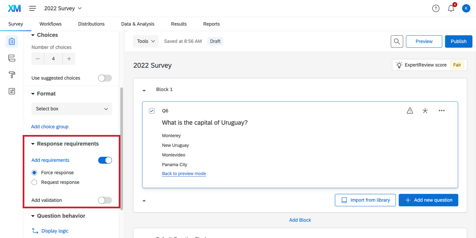
Task: Open the Data & Analysis tab
Action: coord(137,24)
